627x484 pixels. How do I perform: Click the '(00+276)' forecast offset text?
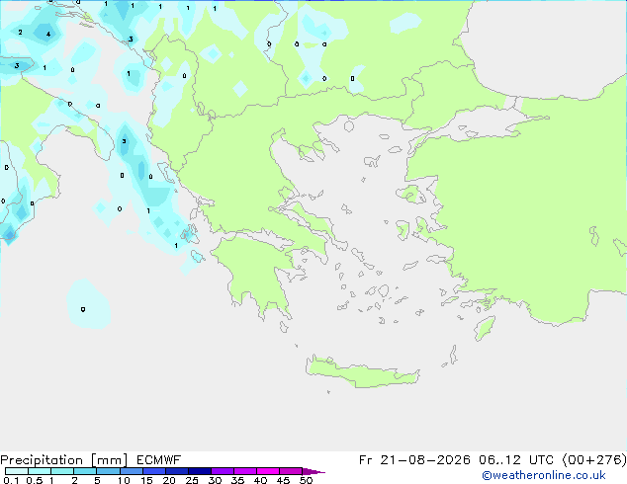594,460
